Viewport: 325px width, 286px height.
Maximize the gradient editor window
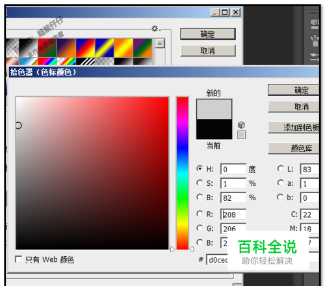225,12
